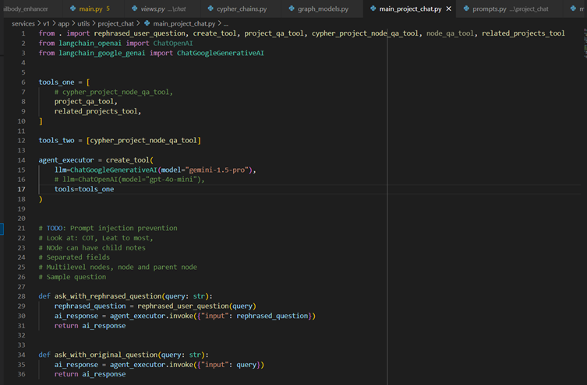587x385 pixels.
Task: Expand the 'project_chat' breadcrumb folder
Action: (x=117, y=23)
